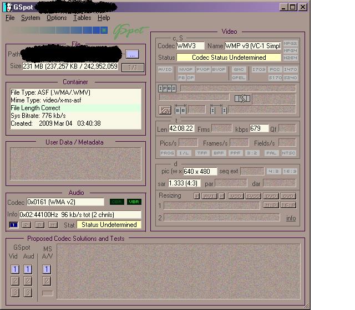The image size is (355, 310).
Task: Click the DF indicator
Action: (x=190, y=77)
